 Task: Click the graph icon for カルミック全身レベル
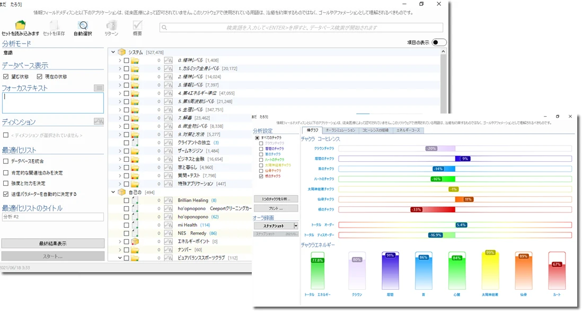click(169, 68)
